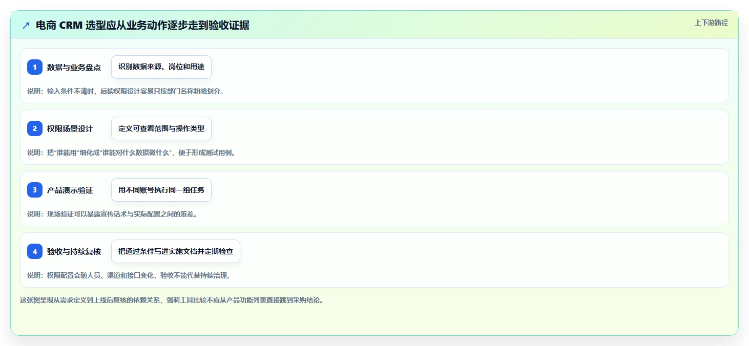Click the step 3 number badge

tap(35, 190)
